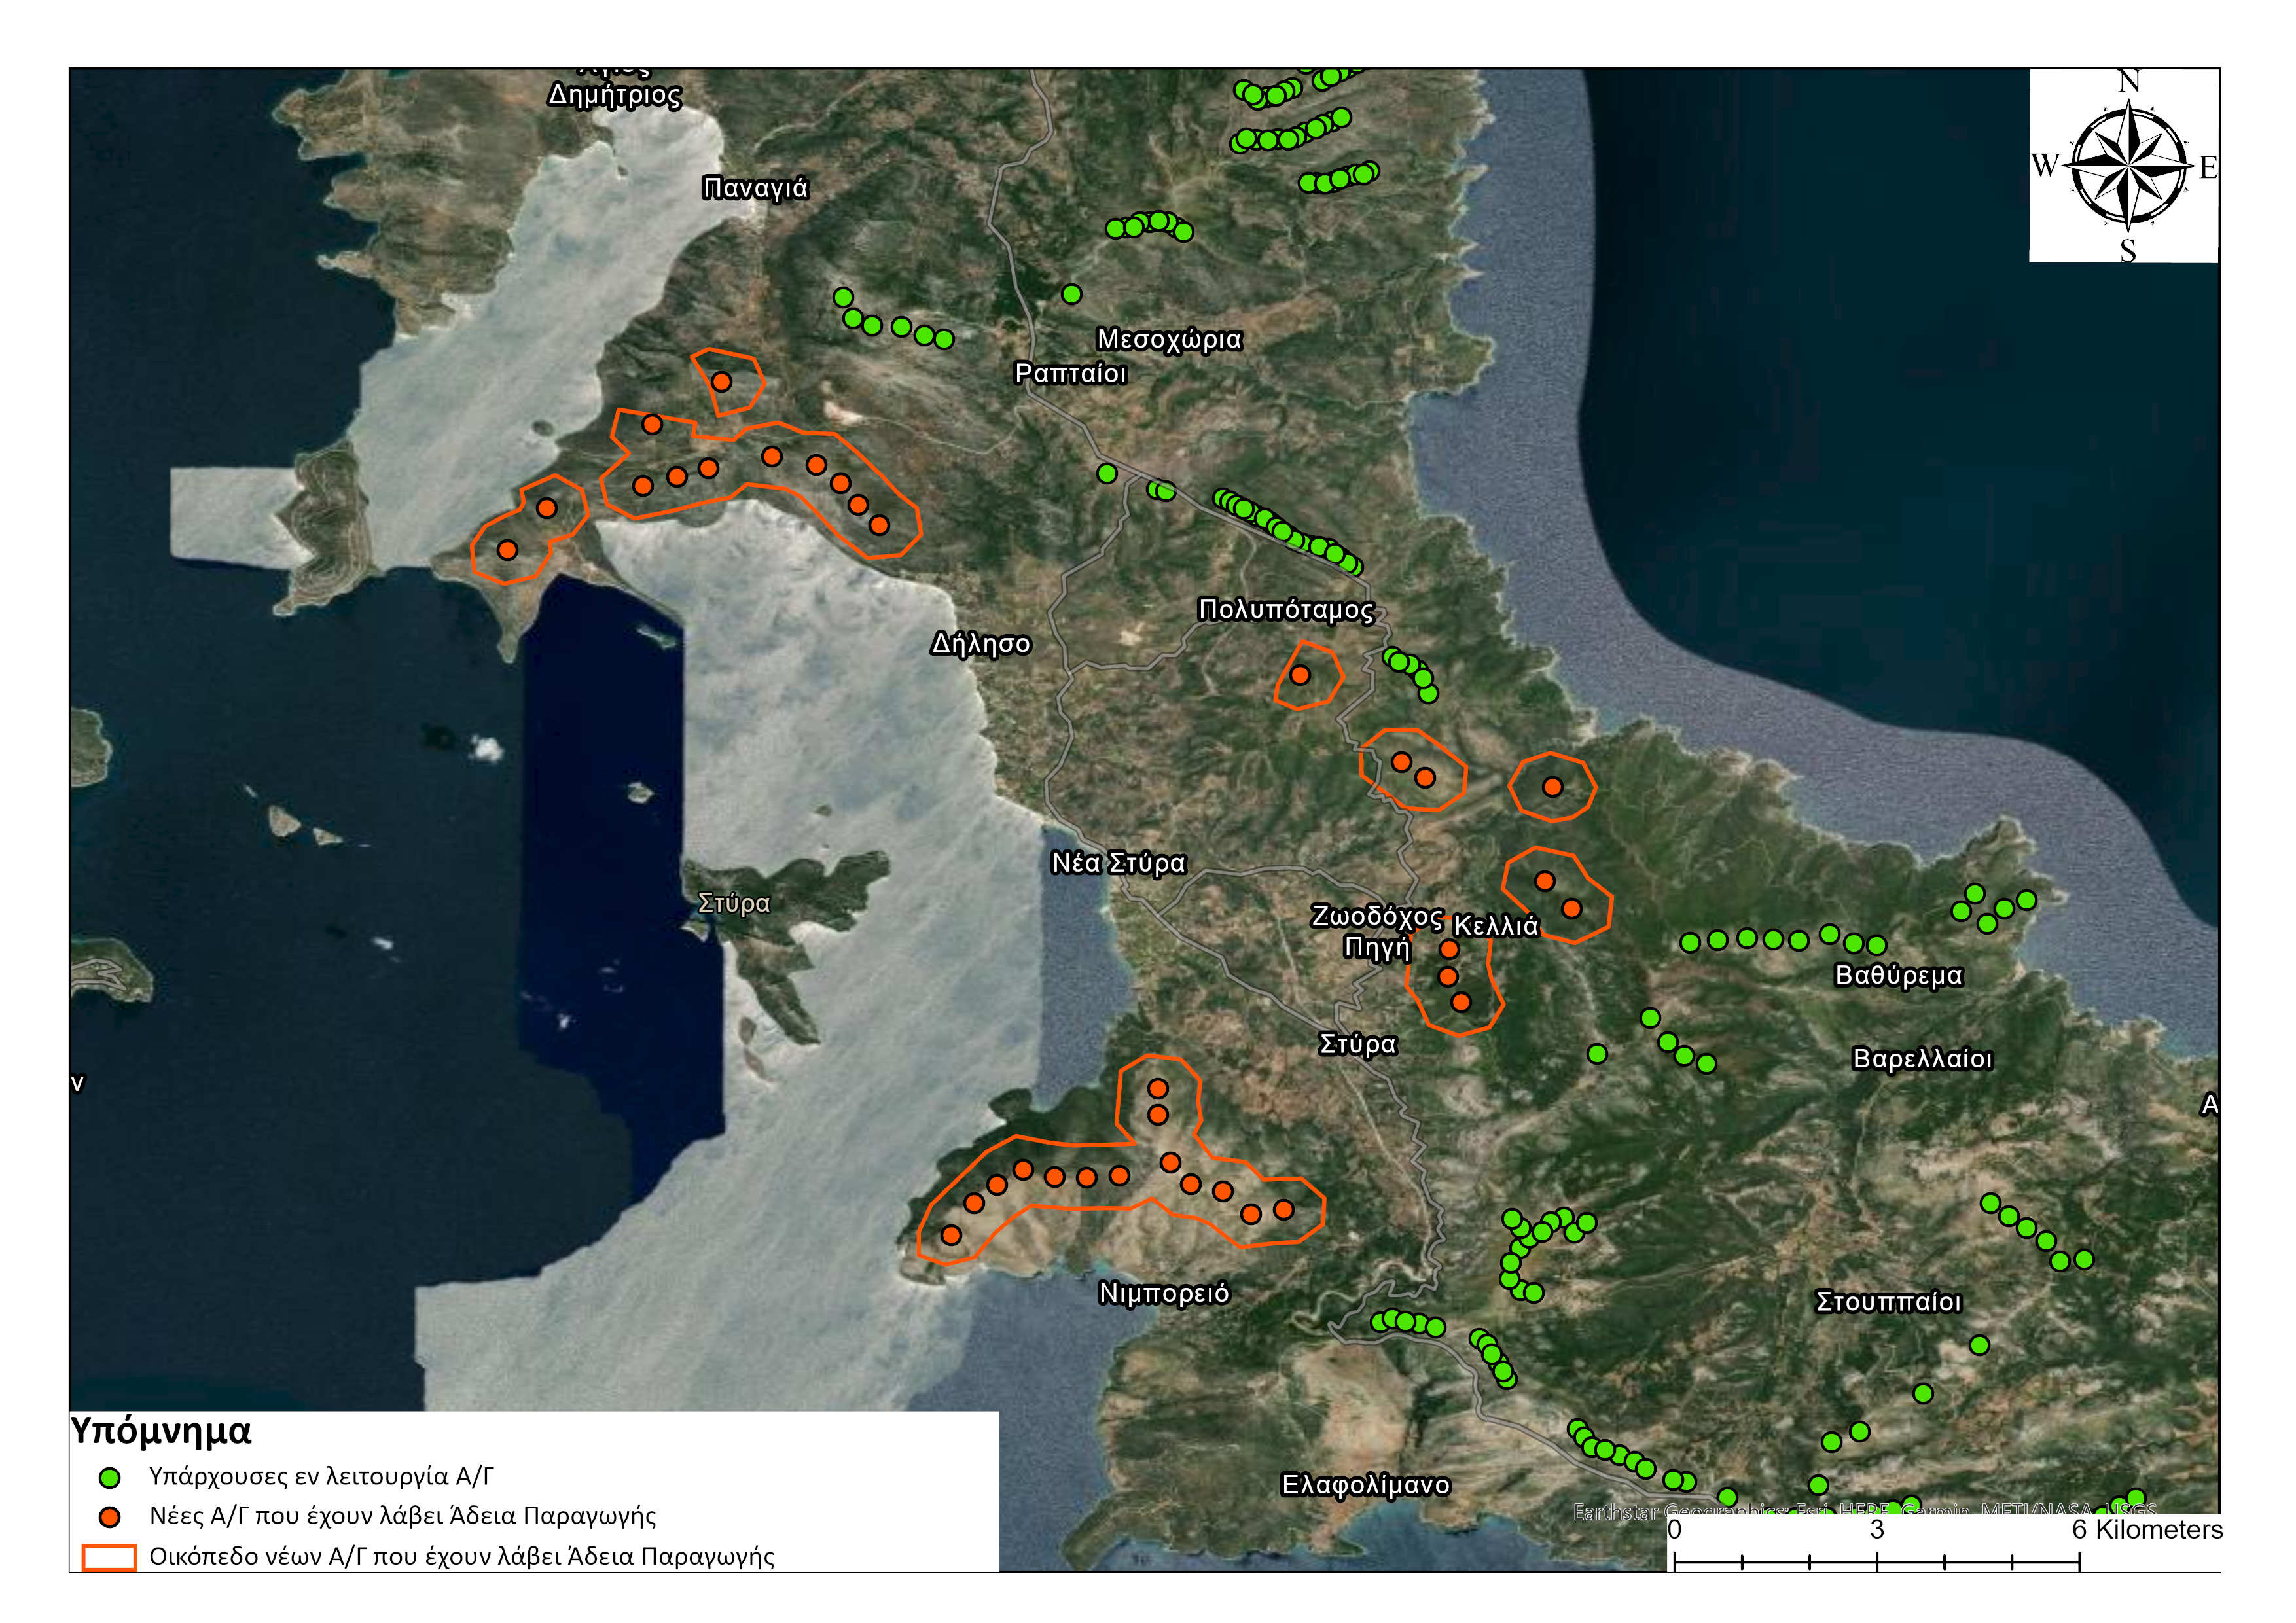Select the Νιμπορειό label on the map

1164,1293
